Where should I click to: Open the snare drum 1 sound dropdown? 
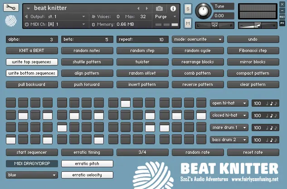click(x=229, y=128)
